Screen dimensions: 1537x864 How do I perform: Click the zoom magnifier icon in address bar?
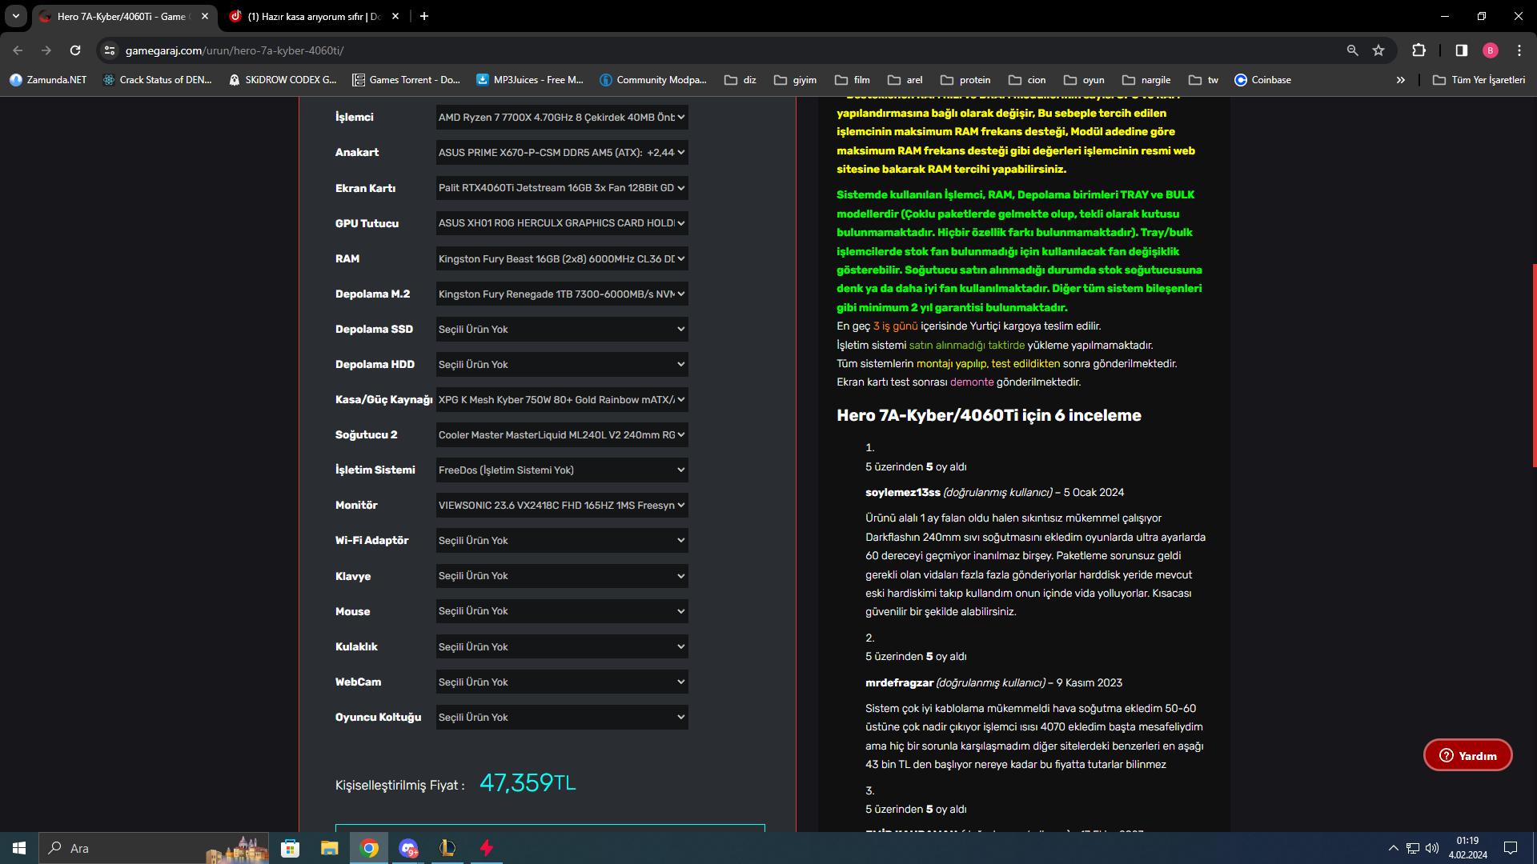pyautogui.click(x=1352, y=50)
